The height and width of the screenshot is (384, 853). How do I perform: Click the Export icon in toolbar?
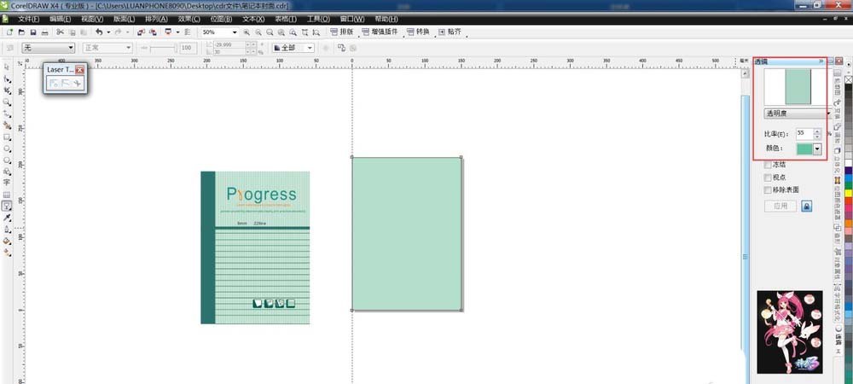tap(153, 32)
